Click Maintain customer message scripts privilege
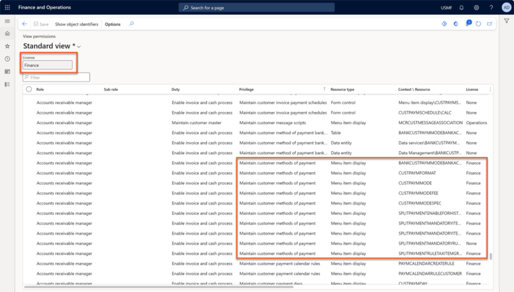 [x=272, y=122]
